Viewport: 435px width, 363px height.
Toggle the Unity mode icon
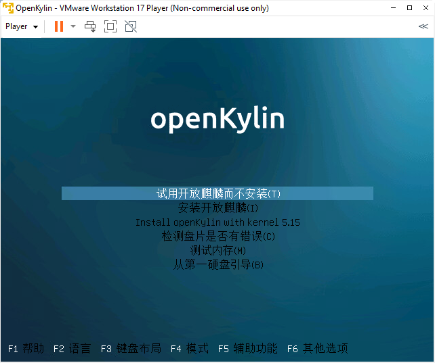coord(131,26)
